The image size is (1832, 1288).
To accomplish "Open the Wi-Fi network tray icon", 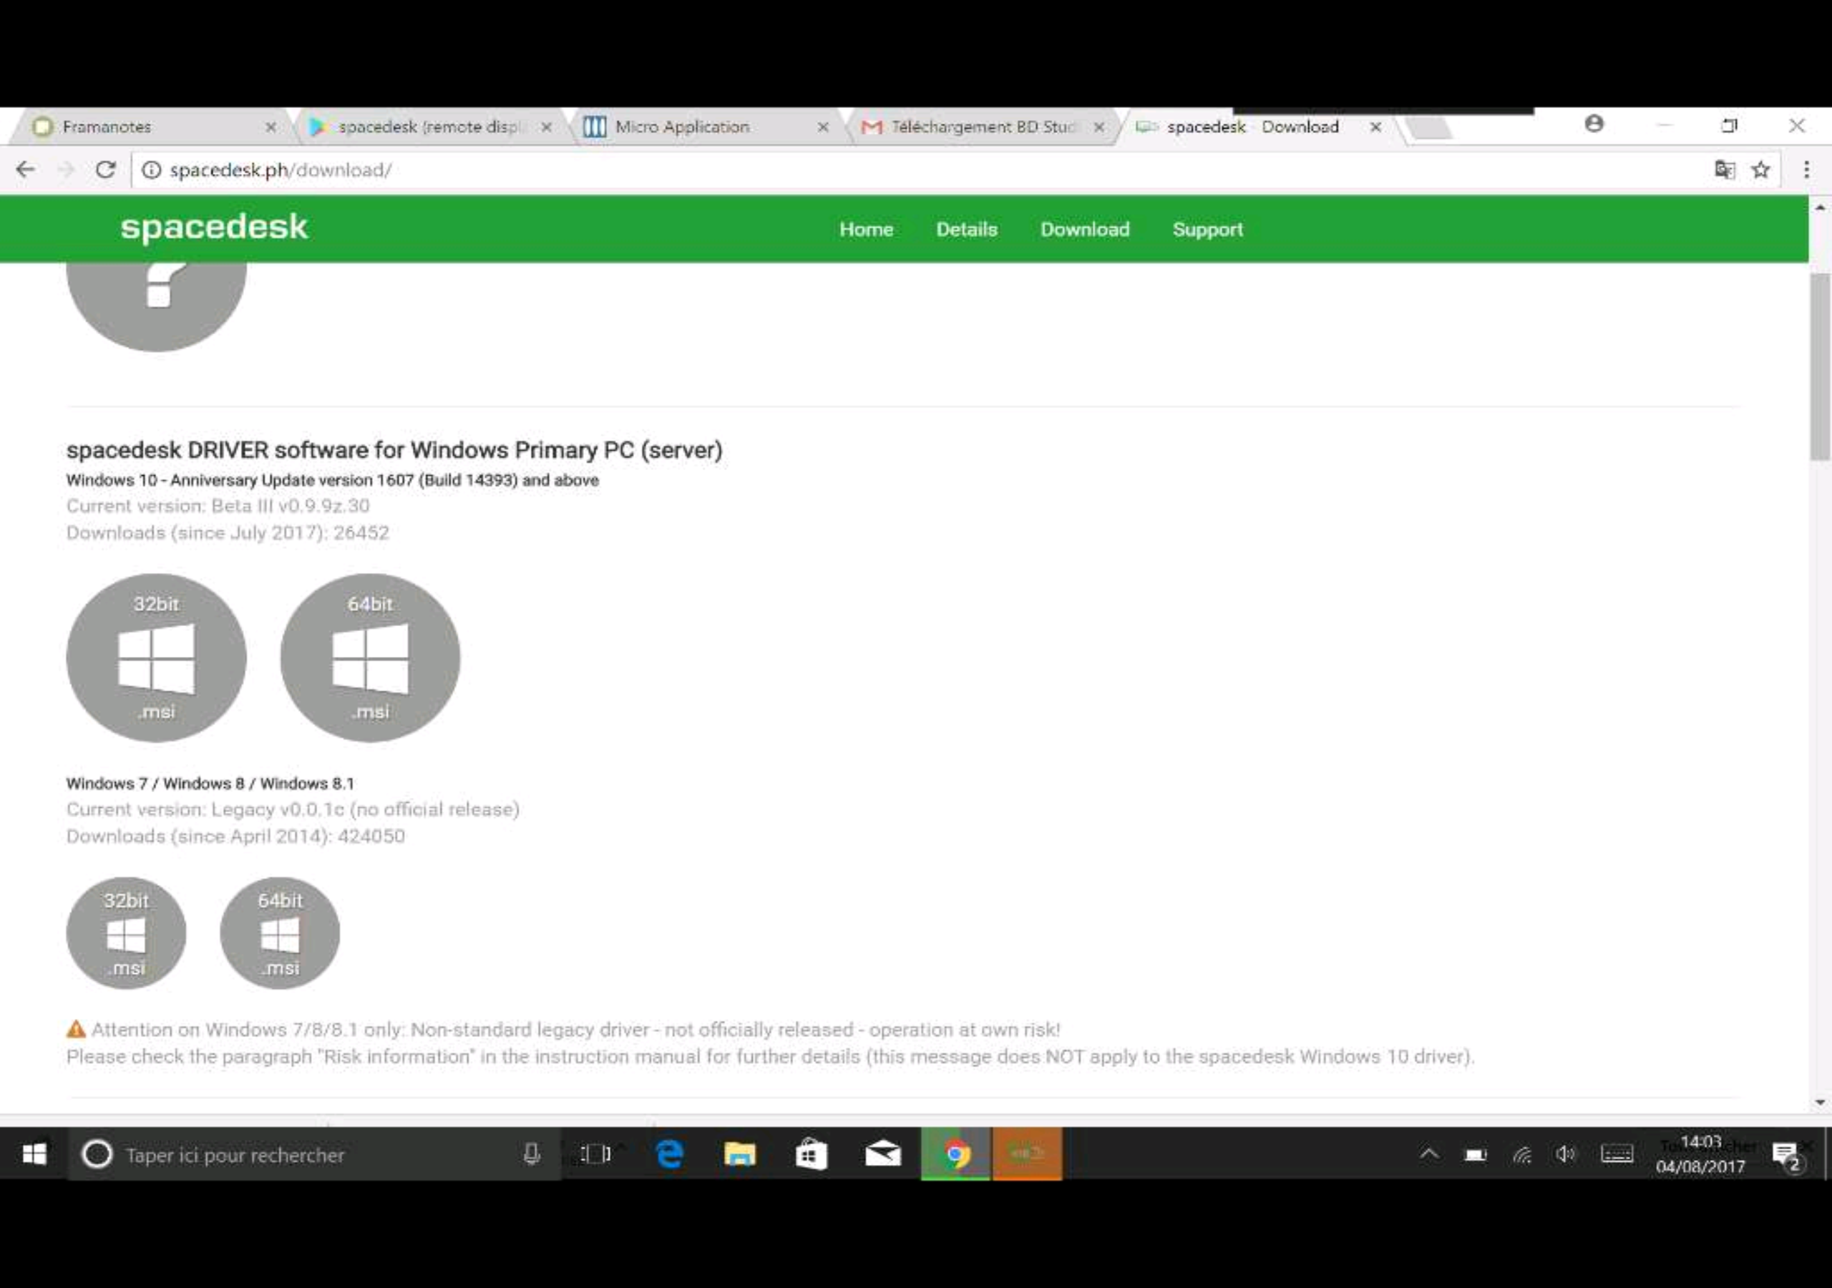I will tap(1522, 1154).
